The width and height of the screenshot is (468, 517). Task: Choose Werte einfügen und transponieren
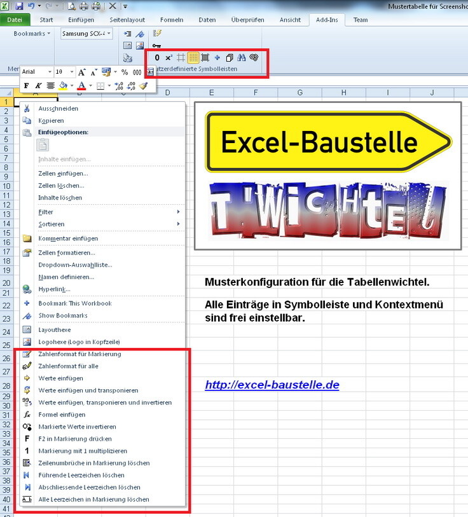[x=102, y=390]
